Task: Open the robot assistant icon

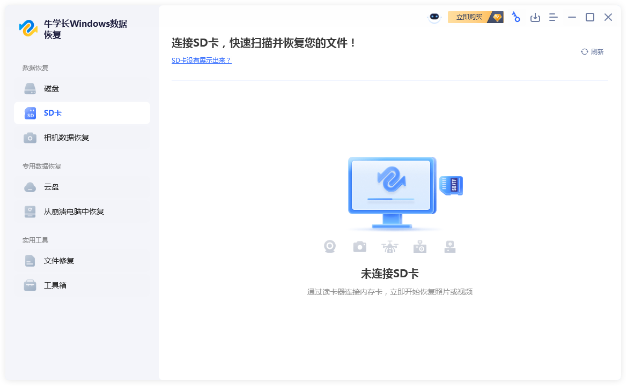Action: tap(433, 17)
